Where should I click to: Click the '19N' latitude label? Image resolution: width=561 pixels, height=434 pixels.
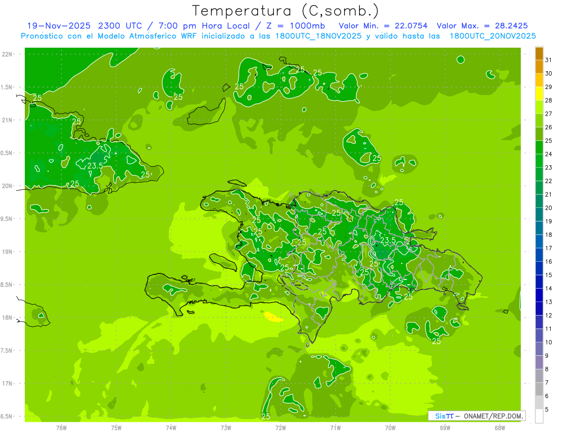[x=7, y=252]
